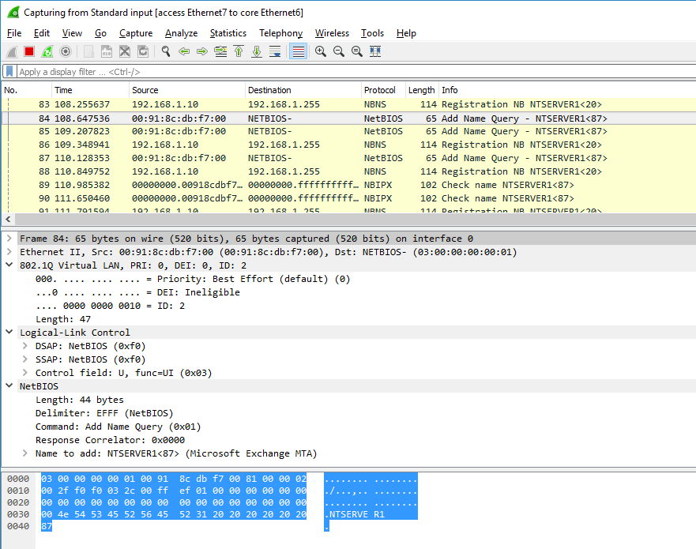696x549 pixels.
Task: Select packet 89 NBIPX Check name row
Action: [348, 185]
